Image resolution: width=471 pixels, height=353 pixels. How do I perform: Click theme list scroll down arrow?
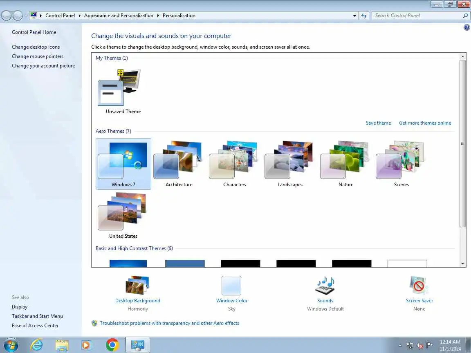[x=462, y=264]
